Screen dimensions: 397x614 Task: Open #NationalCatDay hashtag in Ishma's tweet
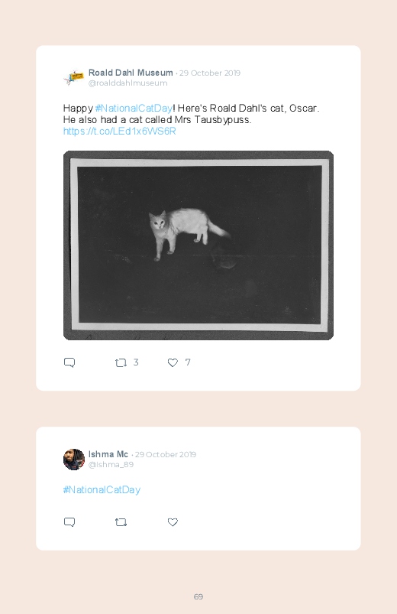point(102,489)
